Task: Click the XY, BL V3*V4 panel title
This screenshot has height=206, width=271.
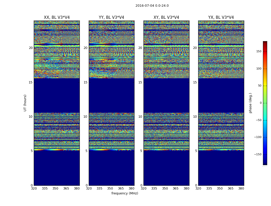Action: 166,18
